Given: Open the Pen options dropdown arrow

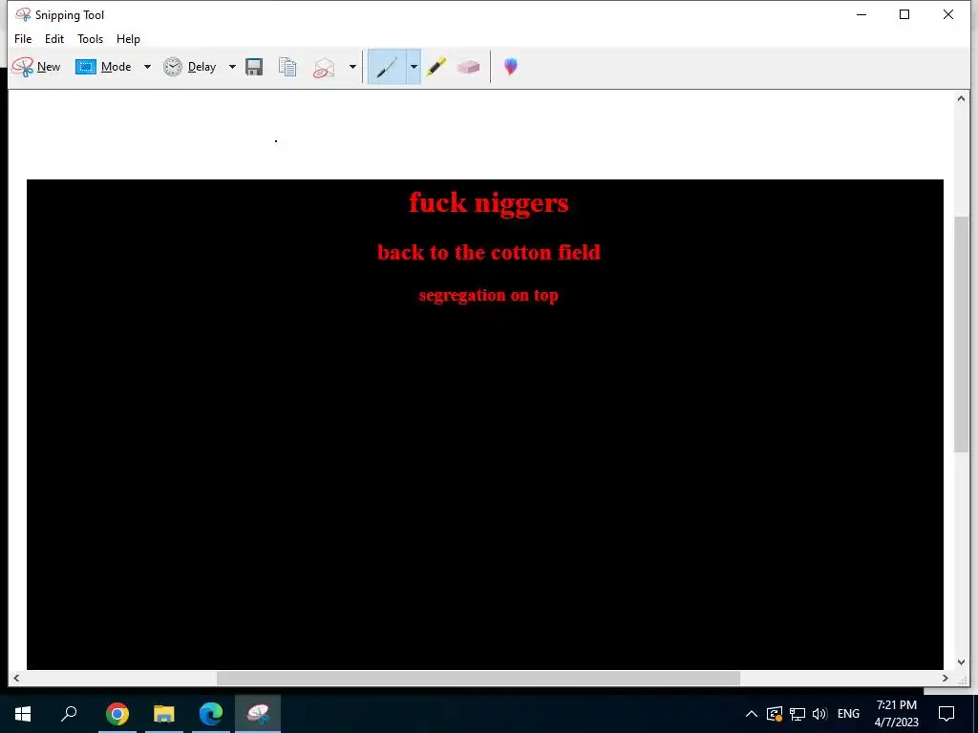Looking at the screenshot, I should [414, 67].
